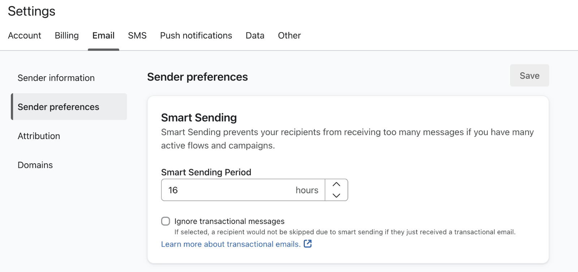The width and height of the screenshot is (578, 272).
Task: Open Attribution settings in sidebar
Action: click(x=39, y=136)
